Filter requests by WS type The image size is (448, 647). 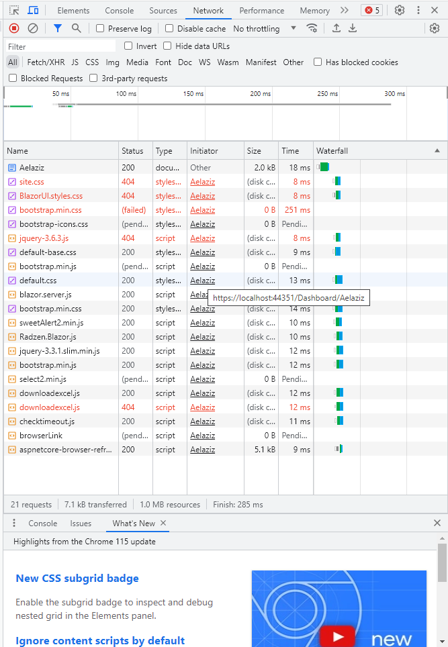click(x=204, y=62)
